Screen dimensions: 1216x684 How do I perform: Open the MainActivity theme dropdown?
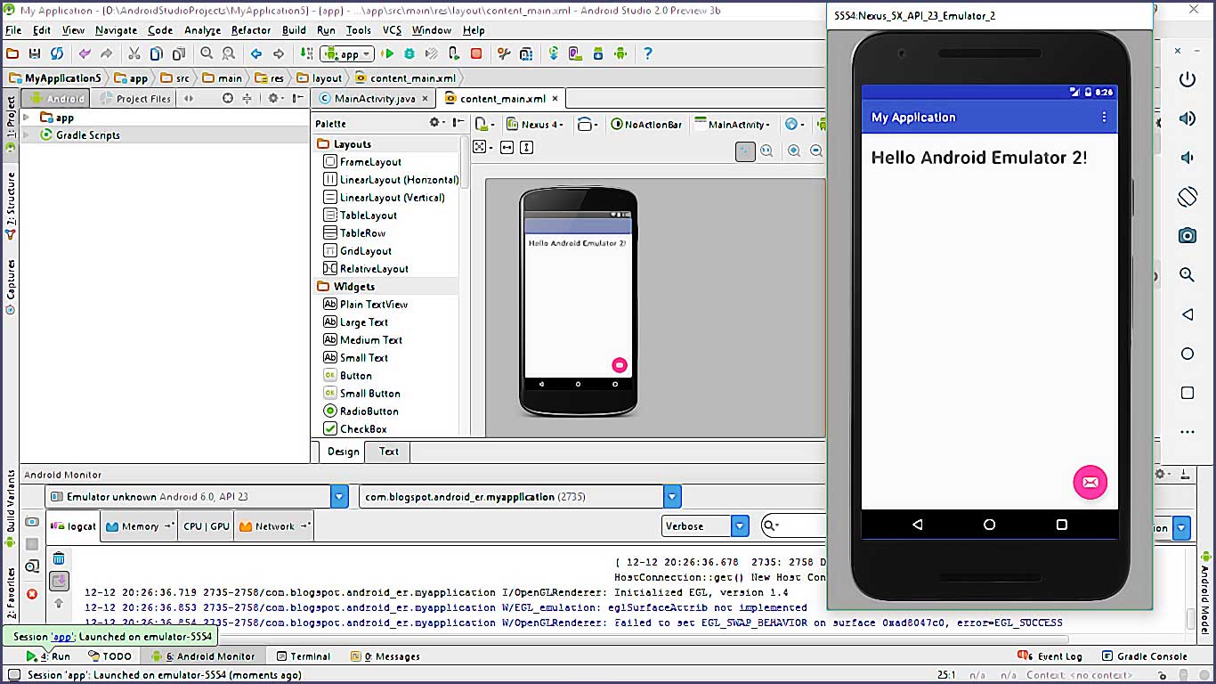point(736,124)
